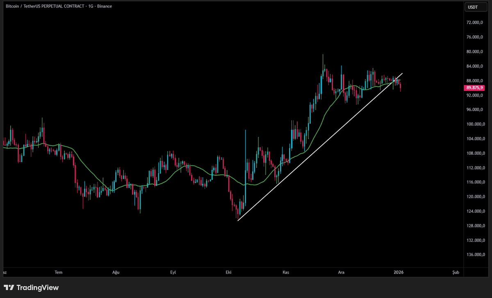This screenshot has height=298, width=492.
Task: Click the TradingView logo
Action: click(x=31, y=288)
